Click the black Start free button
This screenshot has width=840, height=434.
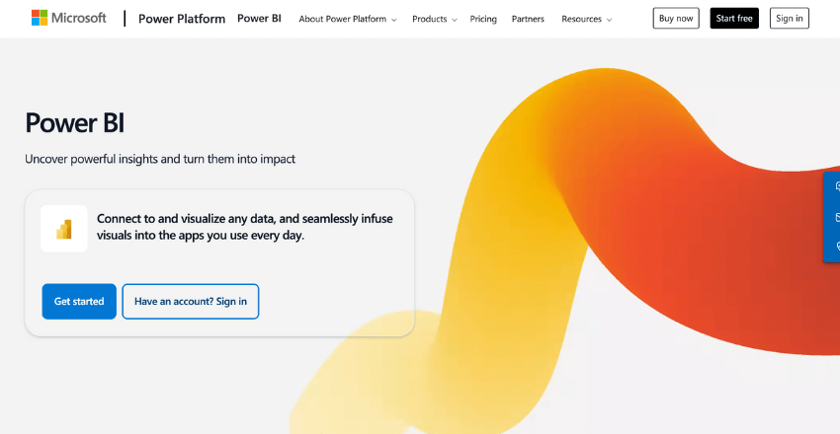[734, 19]
